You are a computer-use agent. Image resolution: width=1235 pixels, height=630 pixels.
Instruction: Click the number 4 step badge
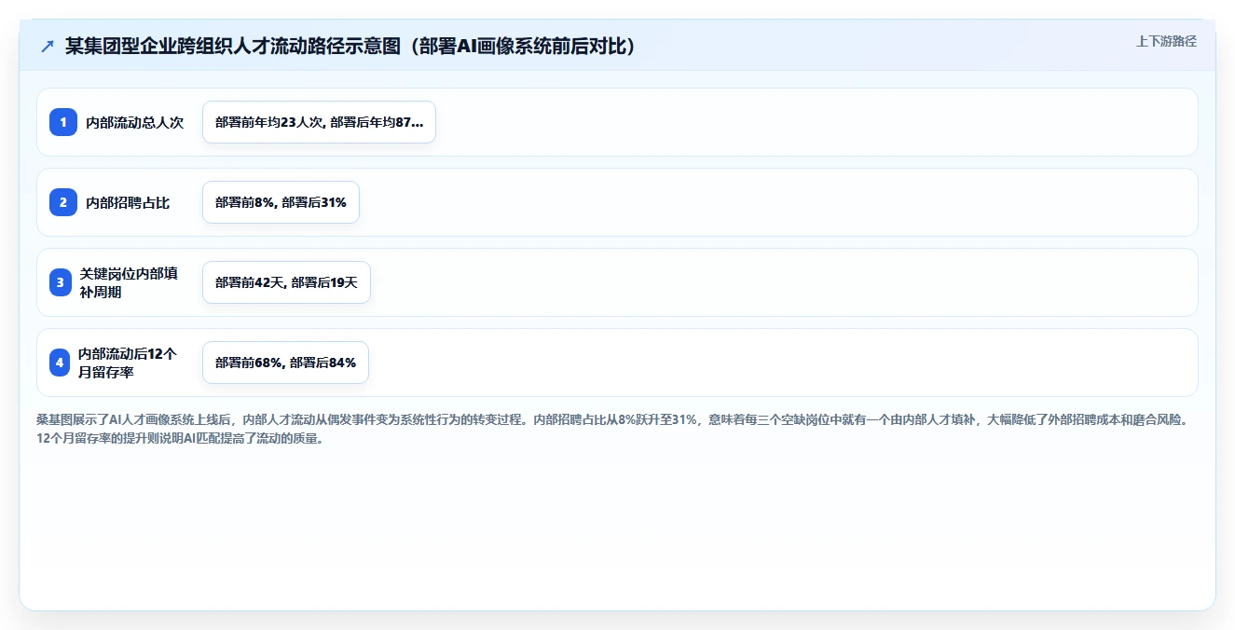60,363
